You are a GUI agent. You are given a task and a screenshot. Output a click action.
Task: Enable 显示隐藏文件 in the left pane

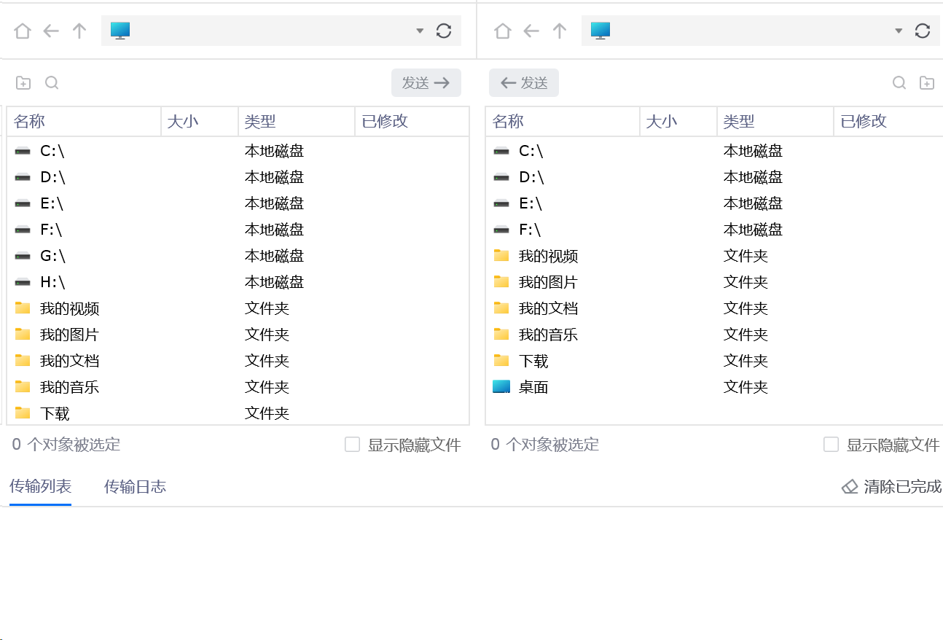point(353,445)
